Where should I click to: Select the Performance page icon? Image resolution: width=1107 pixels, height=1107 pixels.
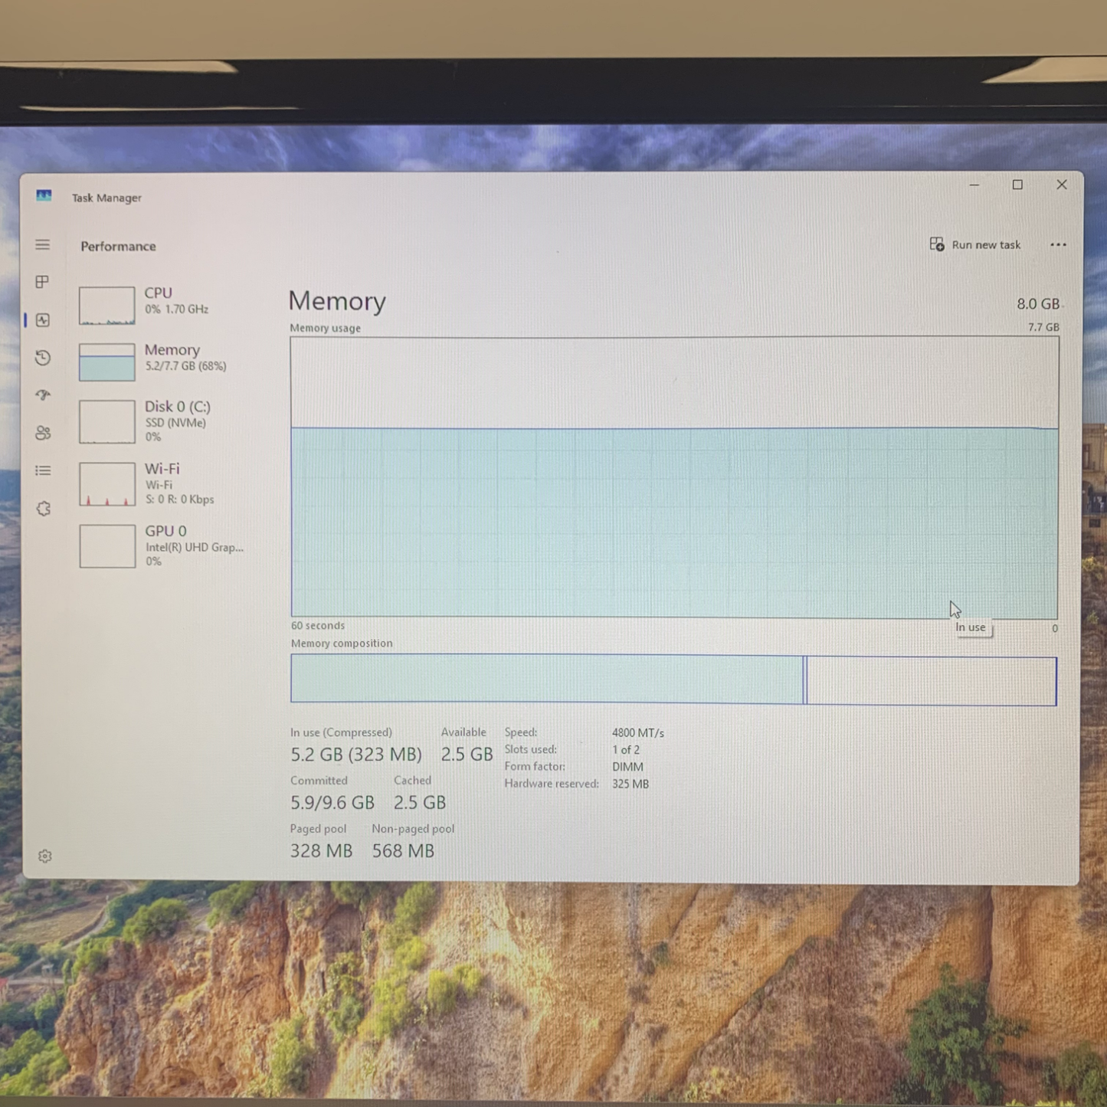click(43, 320)
